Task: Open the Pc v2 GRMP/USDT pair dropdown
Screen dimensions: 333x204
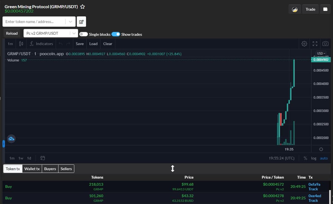Action: click(x=51, y=33)
